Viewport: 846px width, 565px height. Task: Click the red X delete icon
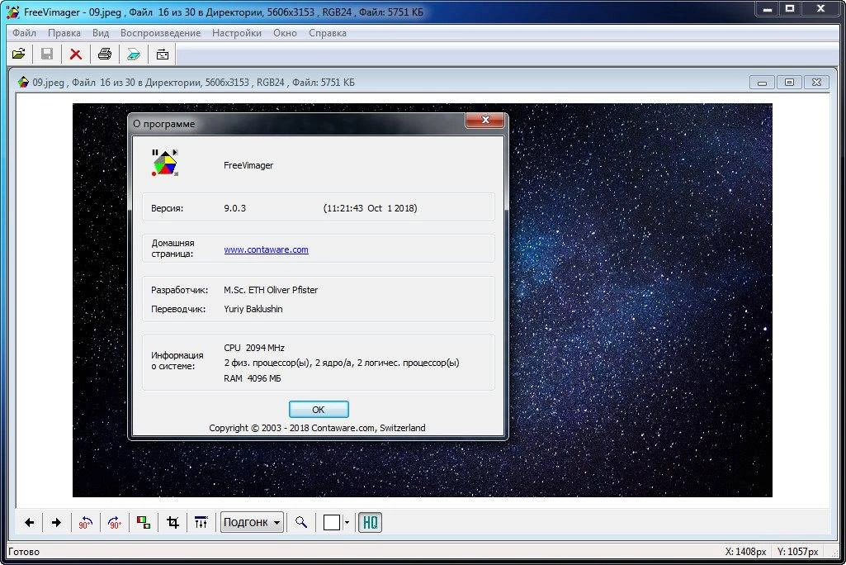[x=76, y=54]
